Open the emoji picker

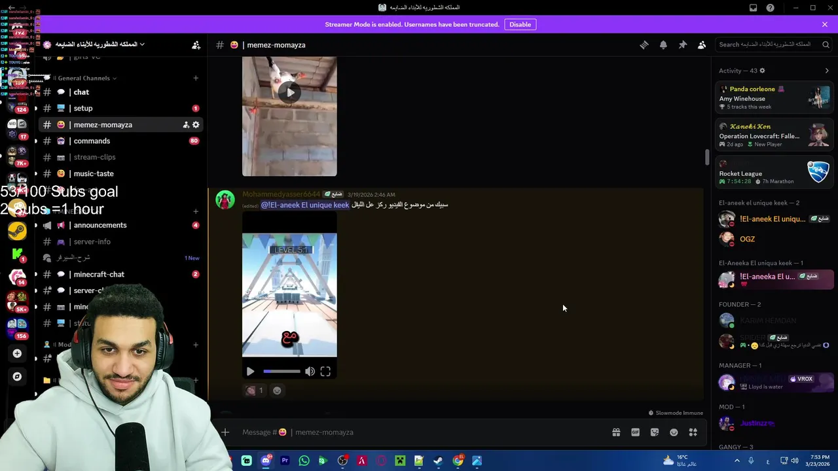click(x=674, y=432)
